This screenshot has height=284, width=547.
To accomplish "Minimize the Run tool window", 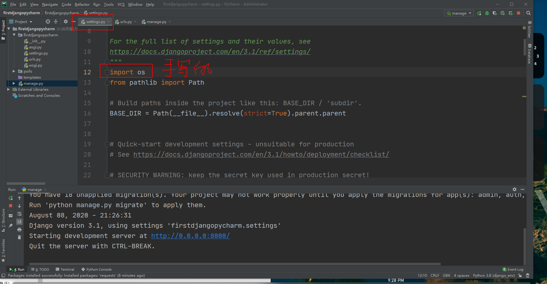I will pos(522,189).
